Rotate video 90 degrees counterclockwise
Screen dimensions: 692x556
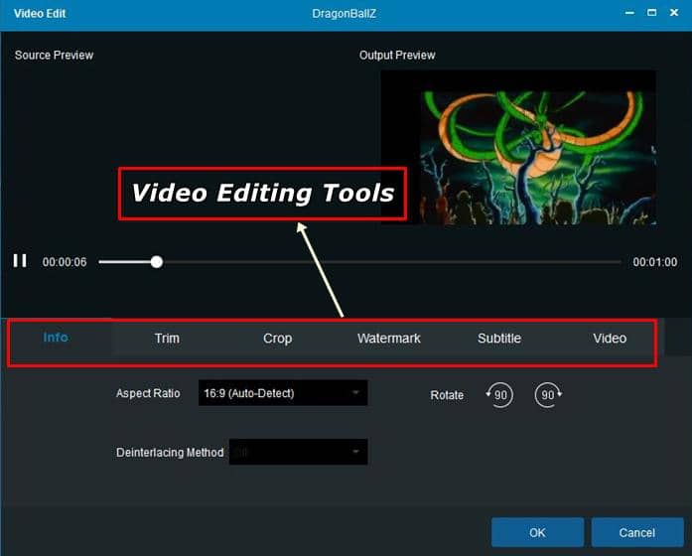499,394
